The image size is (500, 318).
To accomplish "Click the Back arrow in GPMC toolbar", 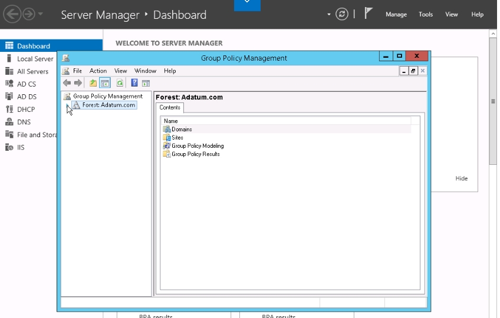I will click(67, 83).
